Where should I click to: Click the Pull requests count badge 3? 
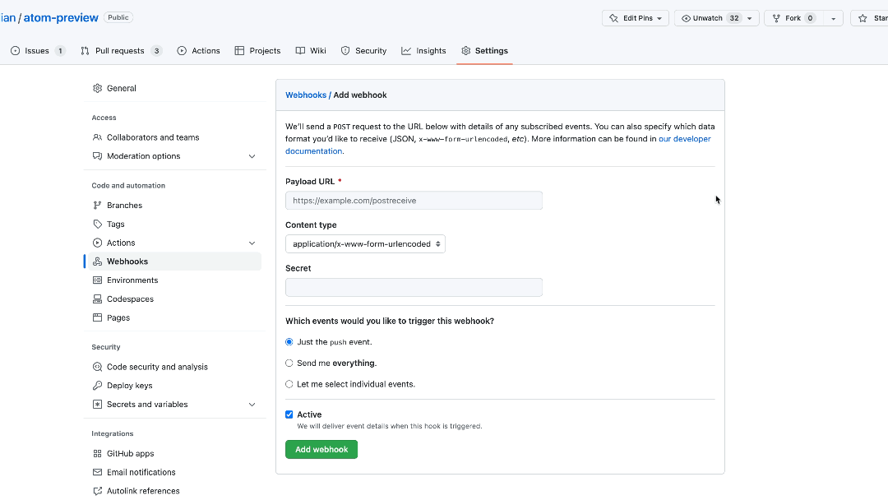point(157,51)
